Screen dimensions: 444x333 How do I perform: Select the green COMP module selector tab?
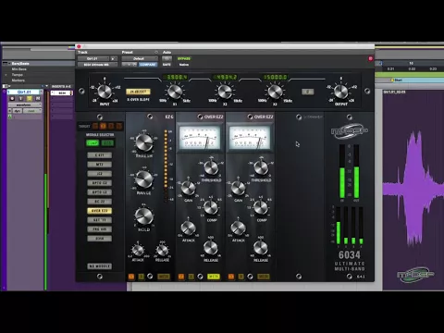click(x=92, y=143)
